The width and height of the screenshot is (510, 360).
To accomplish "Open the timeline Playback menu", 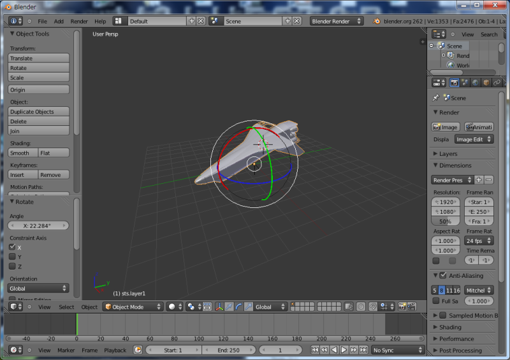I will pyautogui.click(x=115, y=350).
